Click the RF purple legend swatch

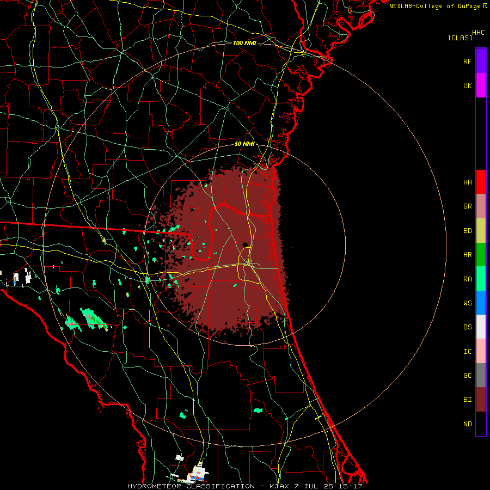click(x=481, y=61)
